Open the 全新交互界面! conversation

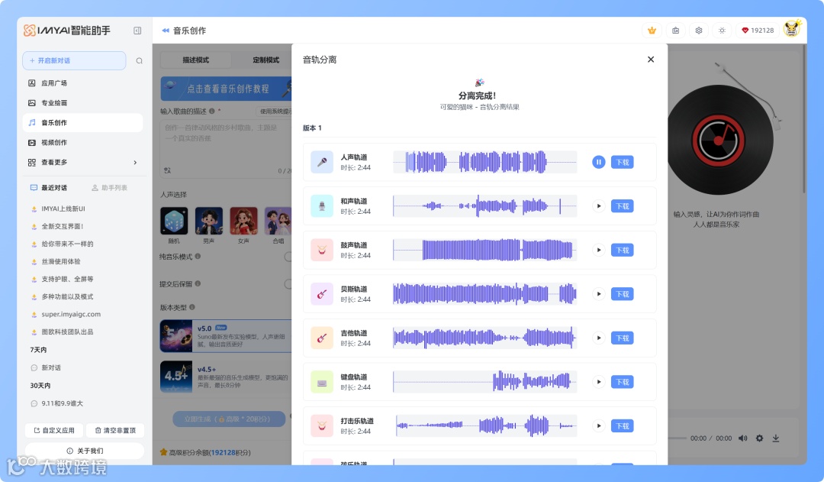[62, 226]
